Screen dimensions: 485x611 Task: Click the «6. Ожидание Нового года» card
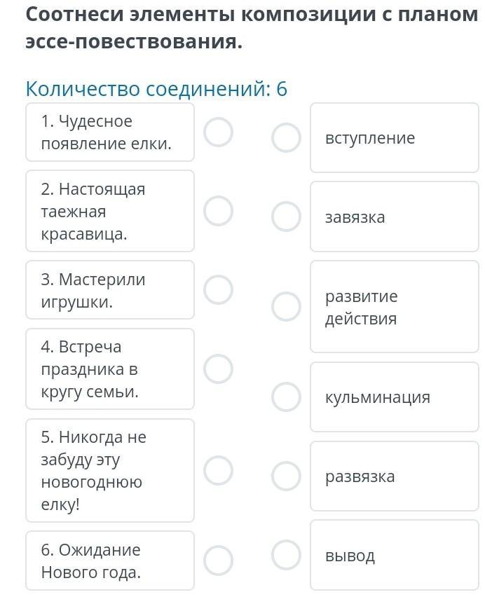click(110, 561)
